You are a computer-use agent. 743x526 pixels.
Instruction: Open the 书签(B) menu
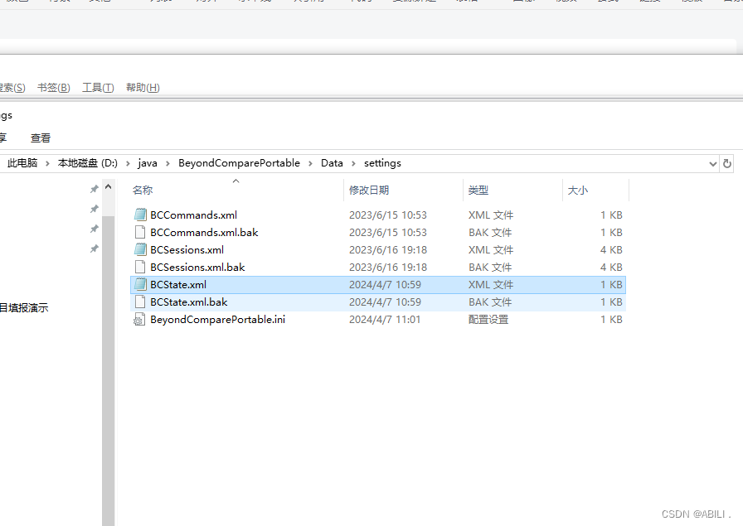54,88
